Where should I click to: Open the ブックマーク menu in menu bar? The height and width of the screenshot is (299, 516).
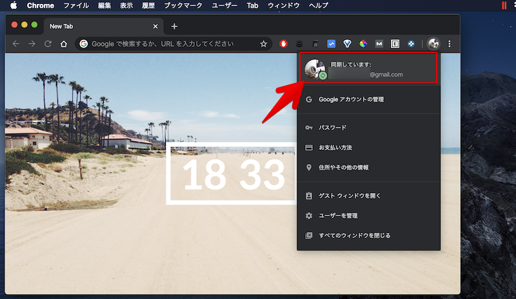[183, 6]
